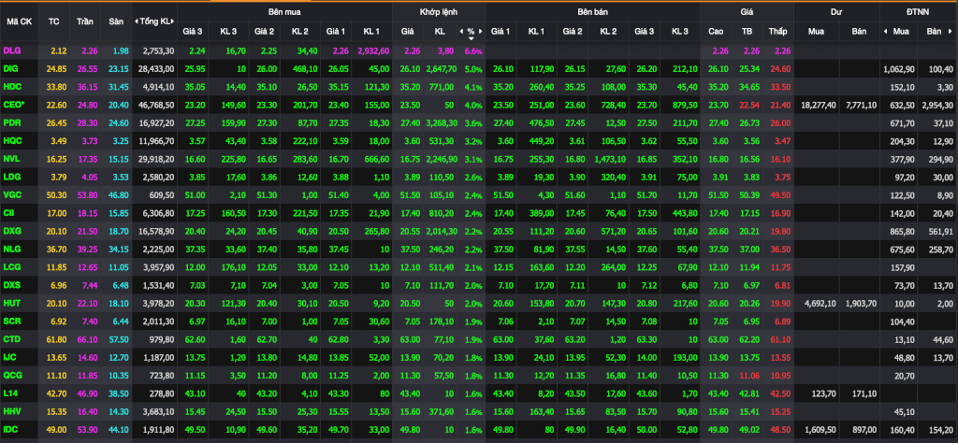Viewport: 958px width, 443px height.
Task: Open the HDC stock symbol
Action: click(12, 87)
